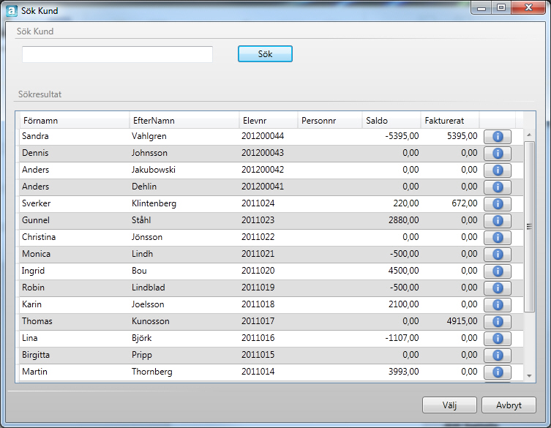Click Saldo value 2100,00
This screenshot has height=428, width=551.
403,304
